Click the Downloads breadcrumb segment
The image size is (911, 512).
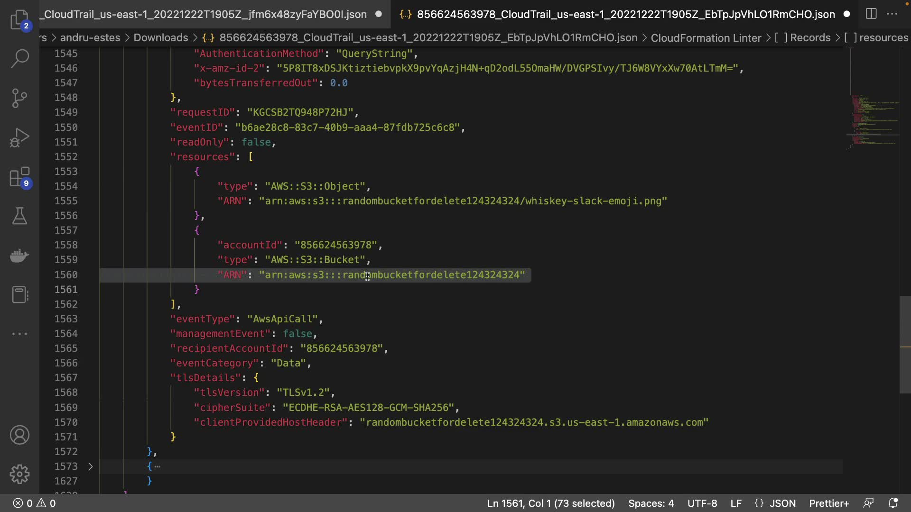[160, 37]
